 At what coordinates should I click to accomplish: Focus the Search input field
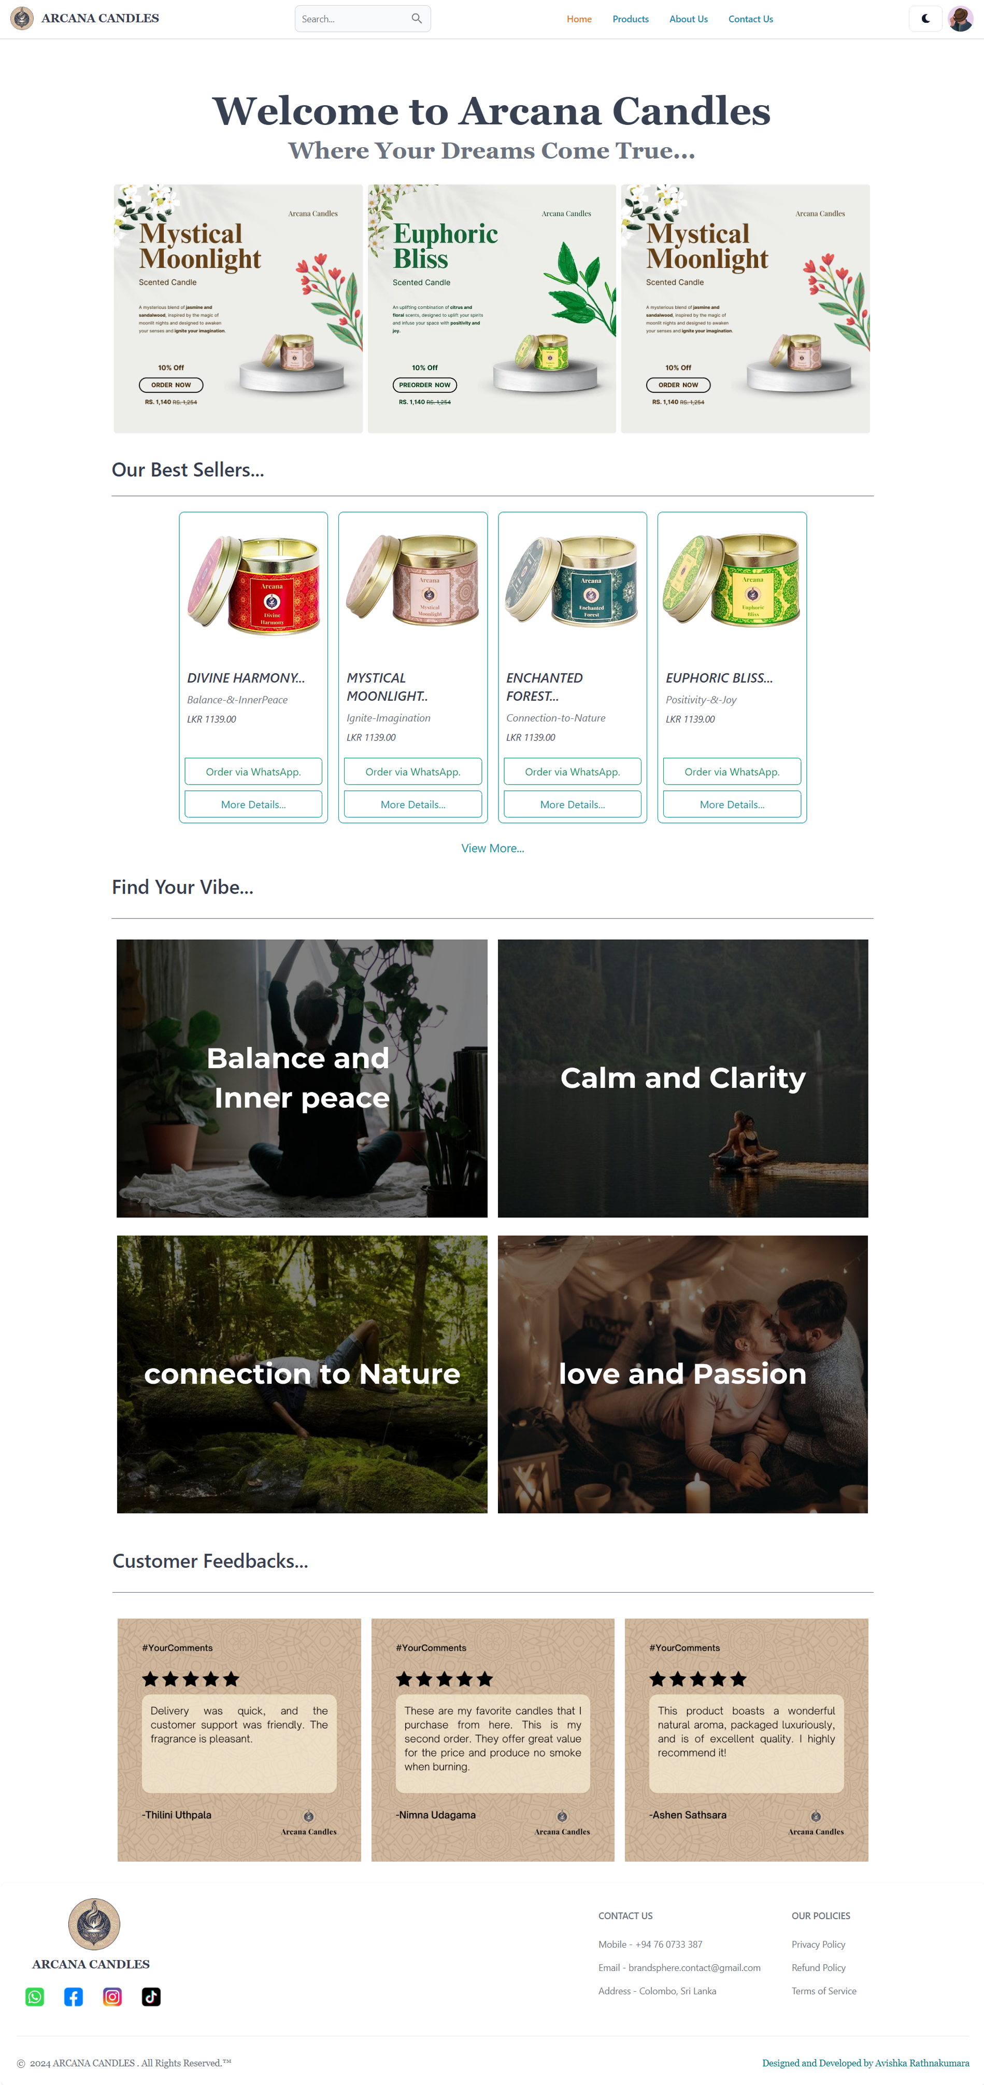353,19
